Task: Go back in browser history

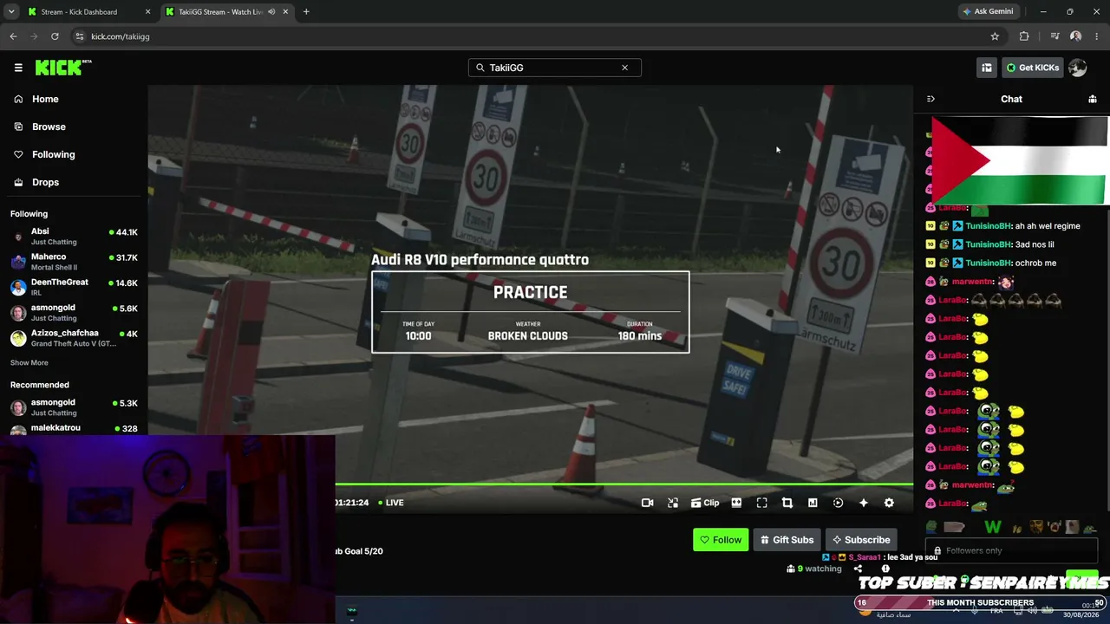Action: coord(13,36)
